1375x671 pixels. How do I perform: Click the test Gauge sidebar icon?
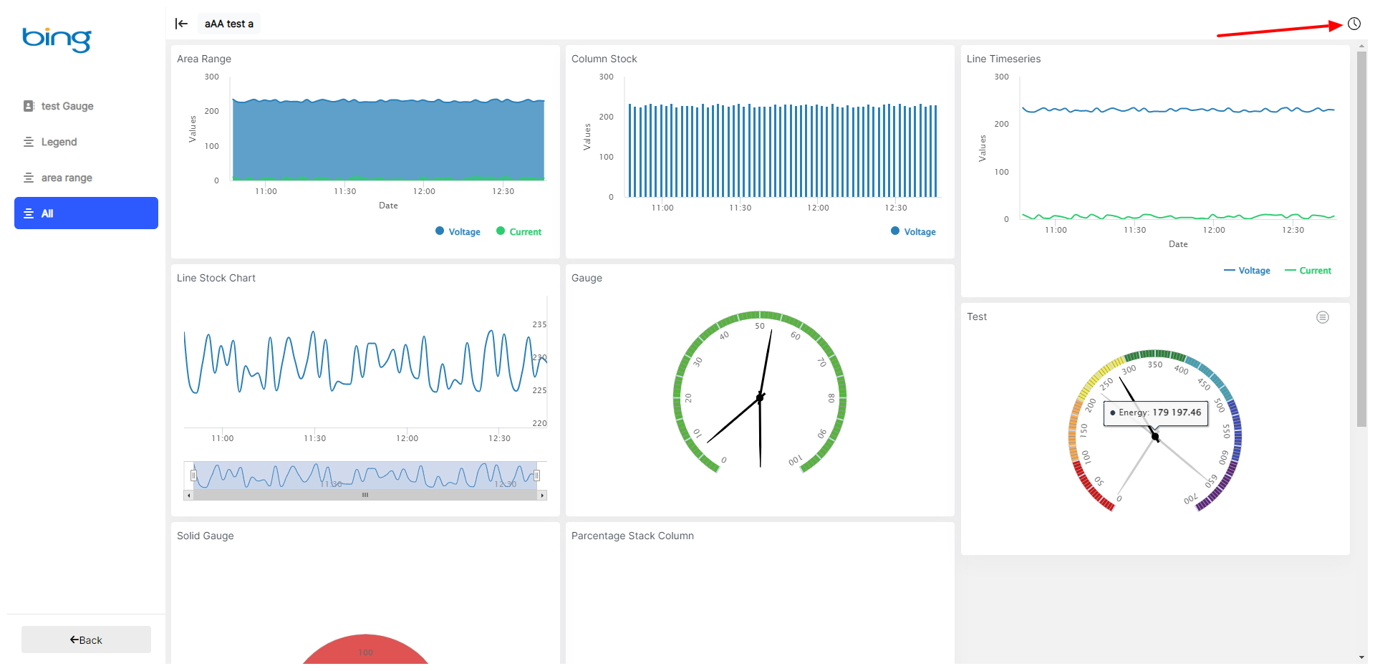29,106
